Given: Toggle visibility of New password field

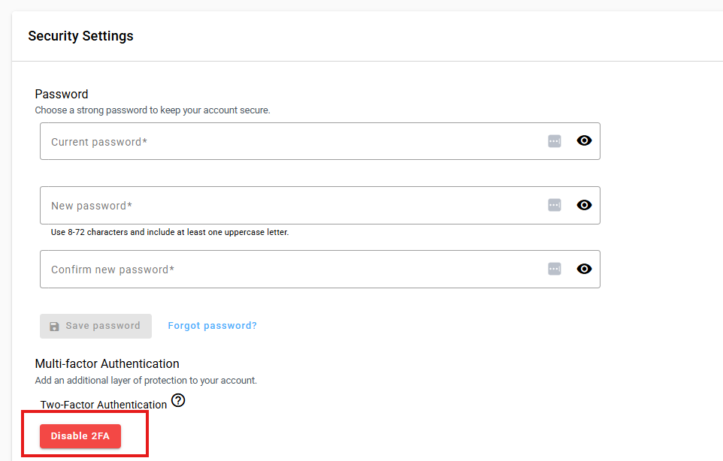Looking at the screenshot, I should click(x=584, y=205).
